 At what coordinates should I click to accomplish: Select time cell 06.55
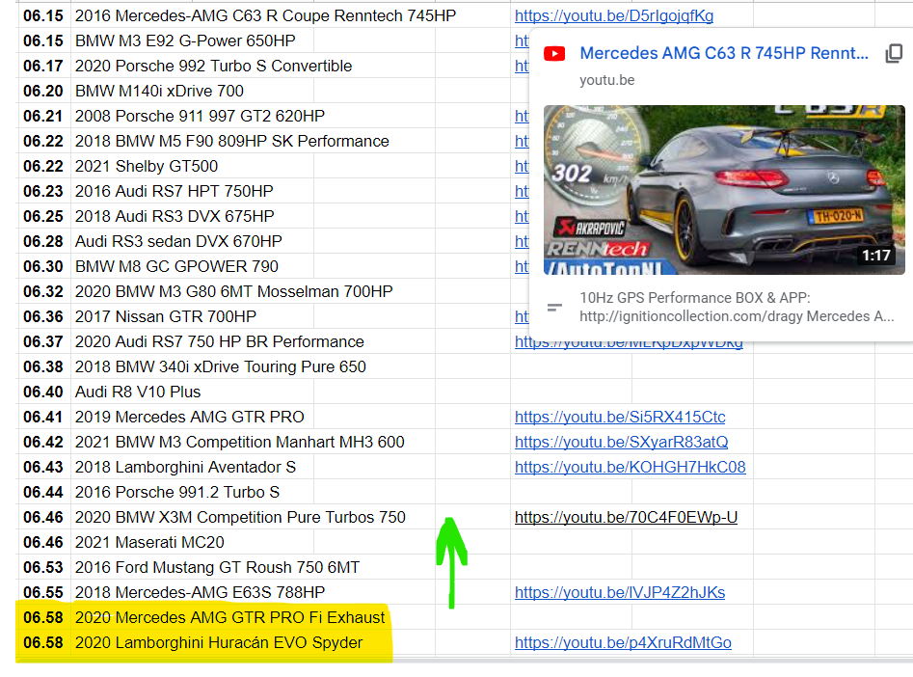point(43,592)
